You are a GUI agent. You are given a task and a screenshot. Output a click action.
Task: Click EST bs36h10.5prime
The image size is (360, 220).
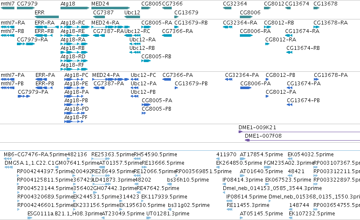188,180
